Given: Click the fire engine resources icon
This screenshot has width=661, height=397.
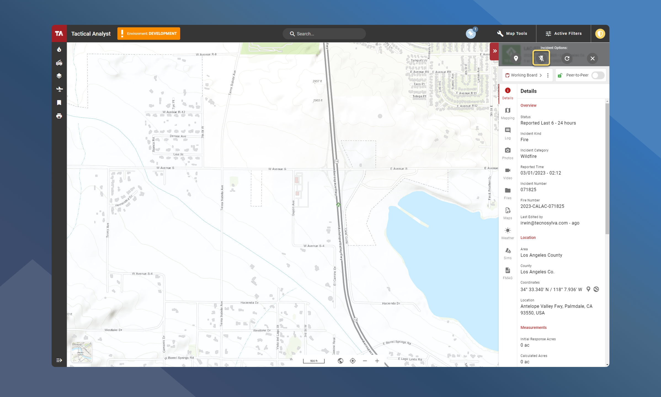Looking at the screenshot, I should [59, 63].
